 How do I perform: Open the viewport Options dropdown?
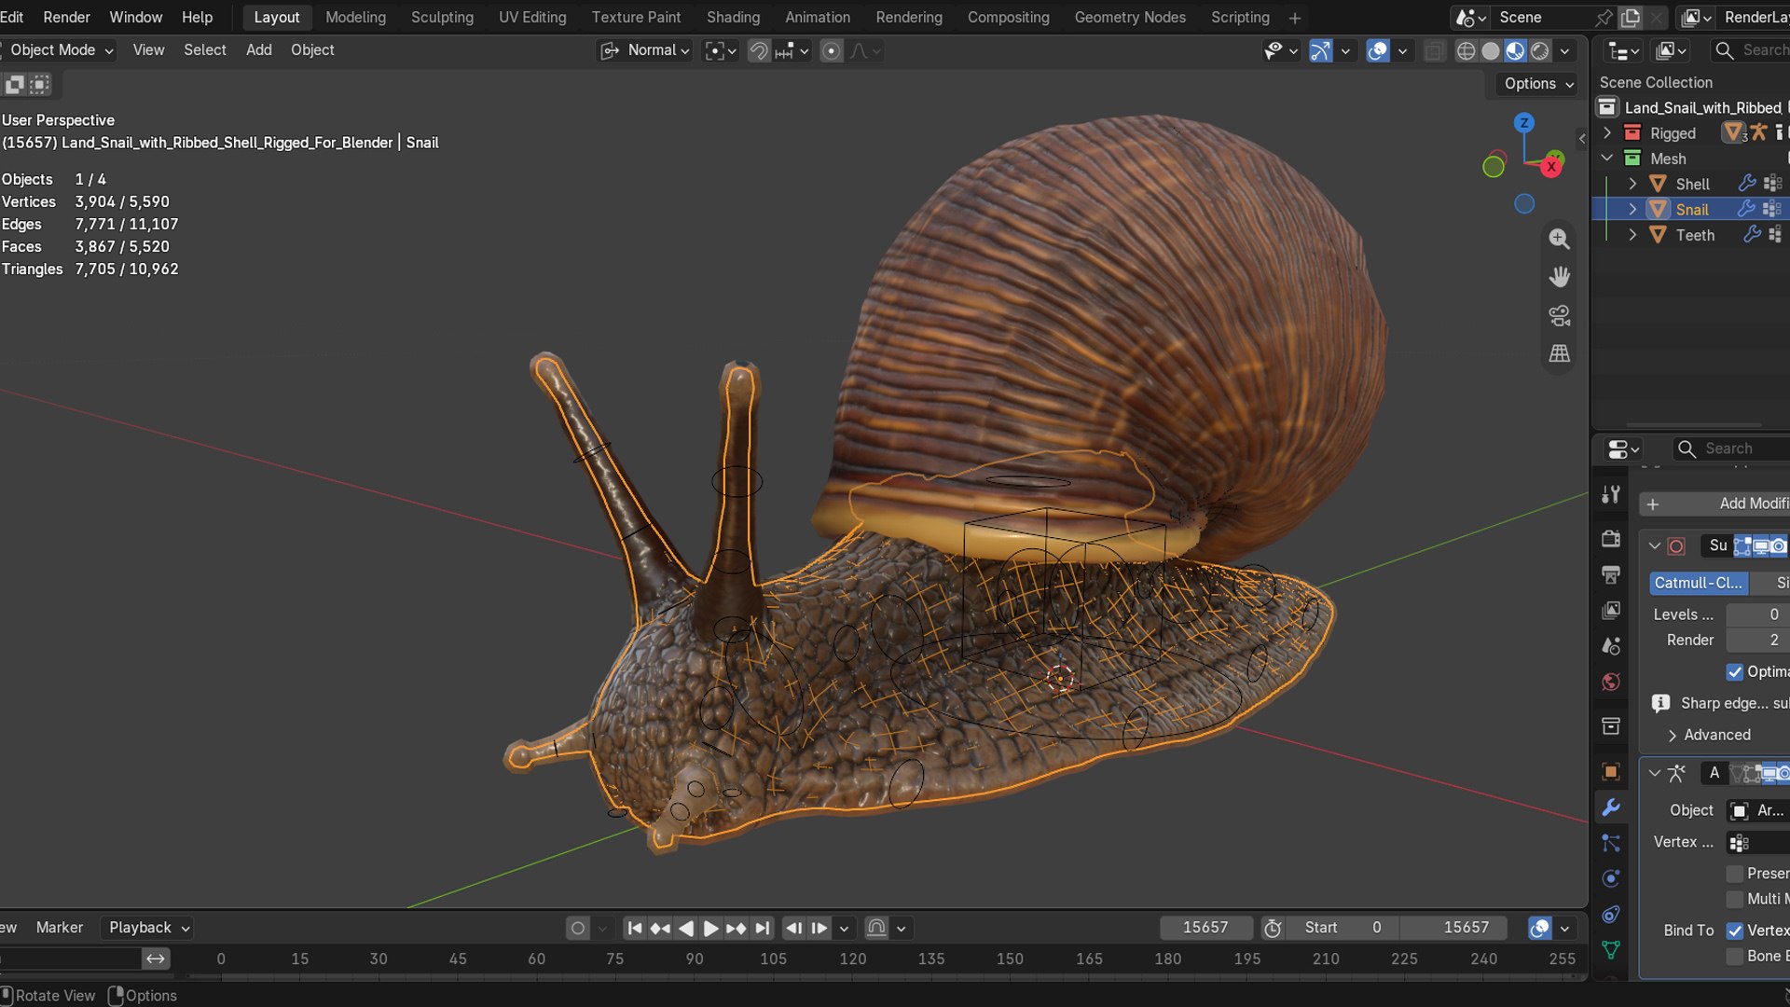1538,84
